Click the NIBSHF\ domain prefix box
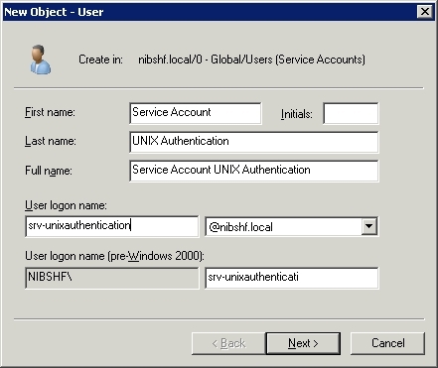The height and width of the screenshot is (368, 438). pos(112,278)
